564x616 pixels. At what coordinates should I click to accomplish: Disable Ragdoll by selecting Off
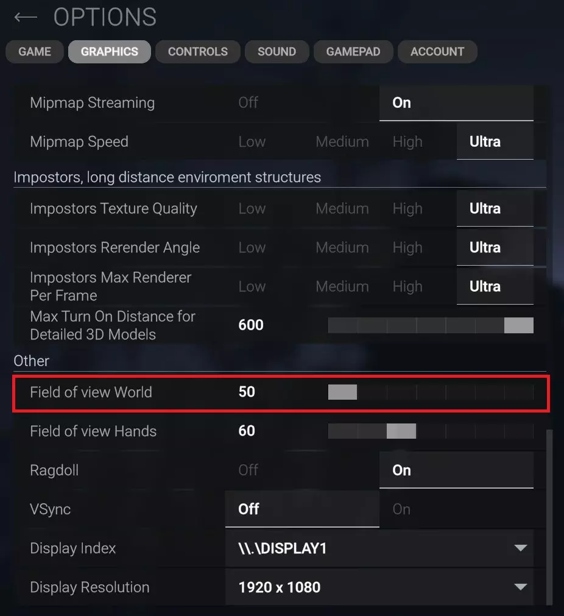(249, 470)
